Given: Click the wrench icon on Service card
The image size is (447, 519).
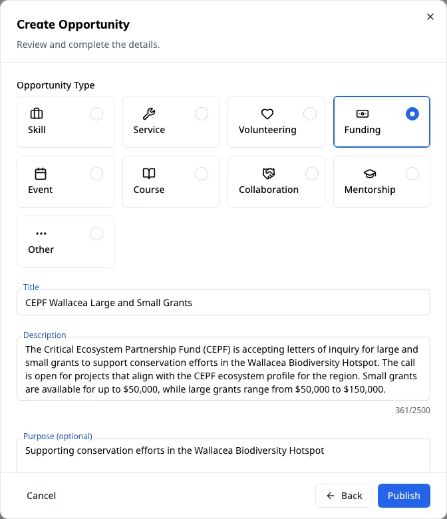Looking at the screenshot, I should (149, 114).
